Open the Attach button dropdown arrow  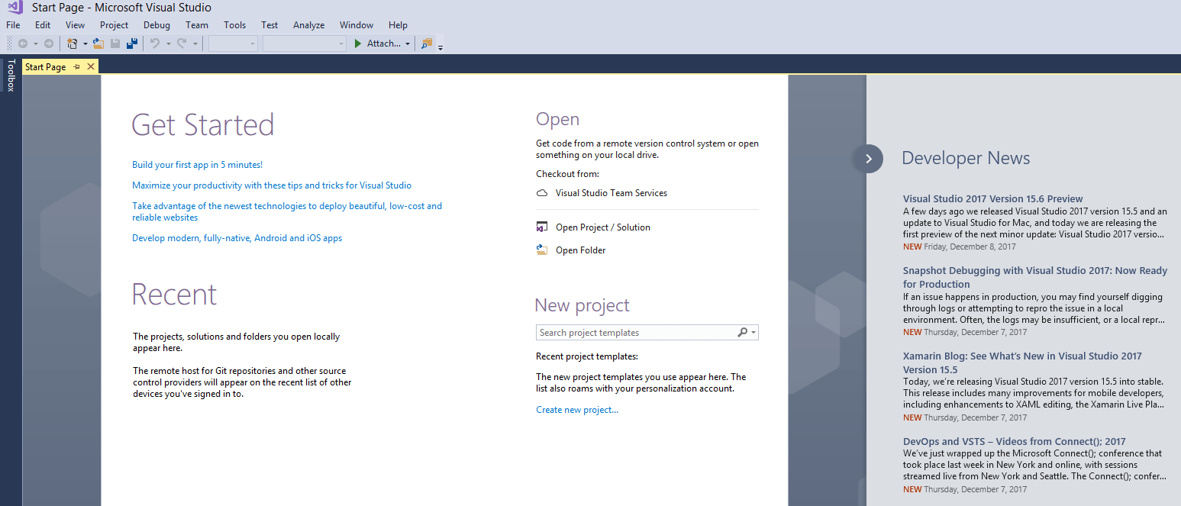(x=408, y=44)
